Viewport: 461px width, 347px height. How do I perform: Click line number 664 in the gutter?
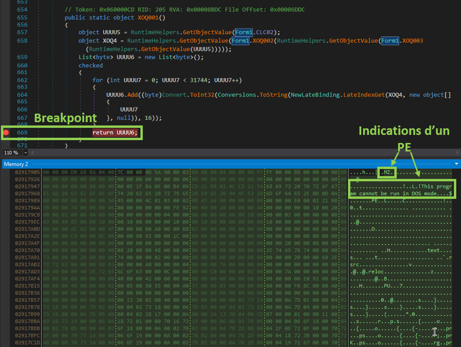coord(22,95)
